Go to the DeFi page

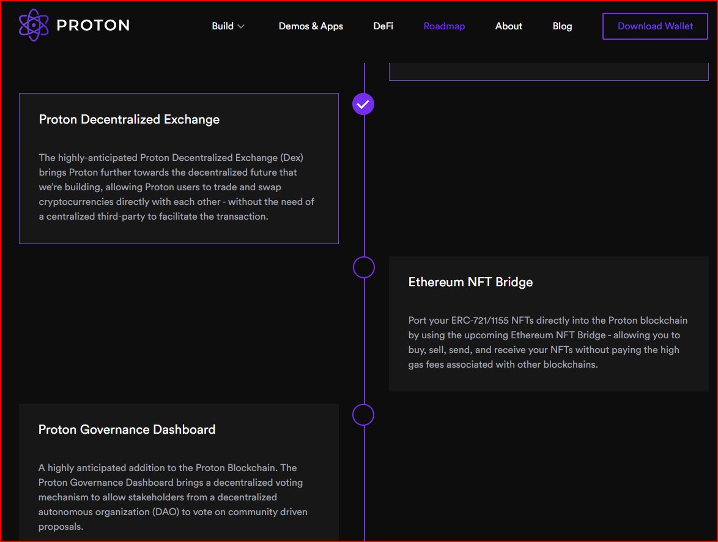click(x=383, y=26)
